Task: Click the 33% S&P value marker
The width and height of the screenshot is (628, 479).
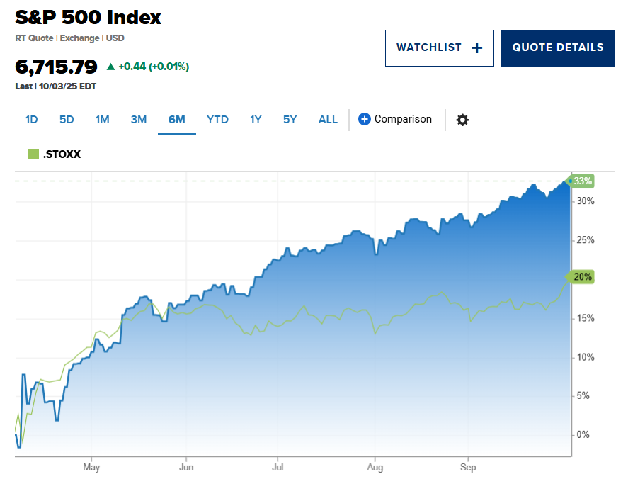Action: [582, 181]
